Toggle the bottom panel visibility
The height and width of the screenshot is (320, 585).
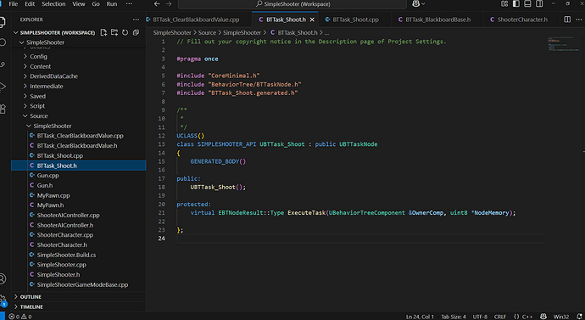tap(527, 3)
